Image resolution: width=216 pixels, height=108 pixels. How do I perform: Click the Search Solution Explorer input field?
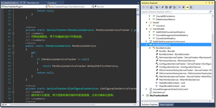click(175, 12)
